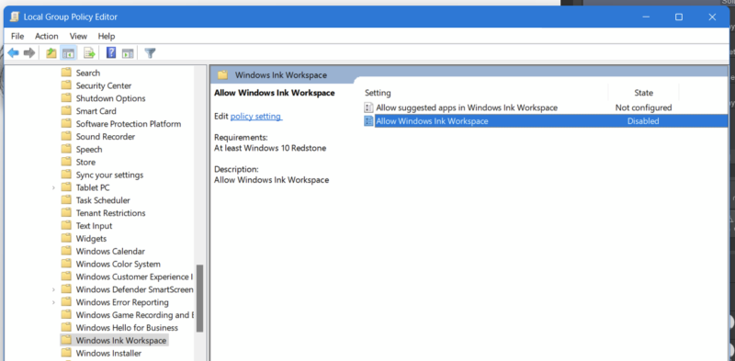Open the View menu
The image size is (735, 361).
(78, 36)
